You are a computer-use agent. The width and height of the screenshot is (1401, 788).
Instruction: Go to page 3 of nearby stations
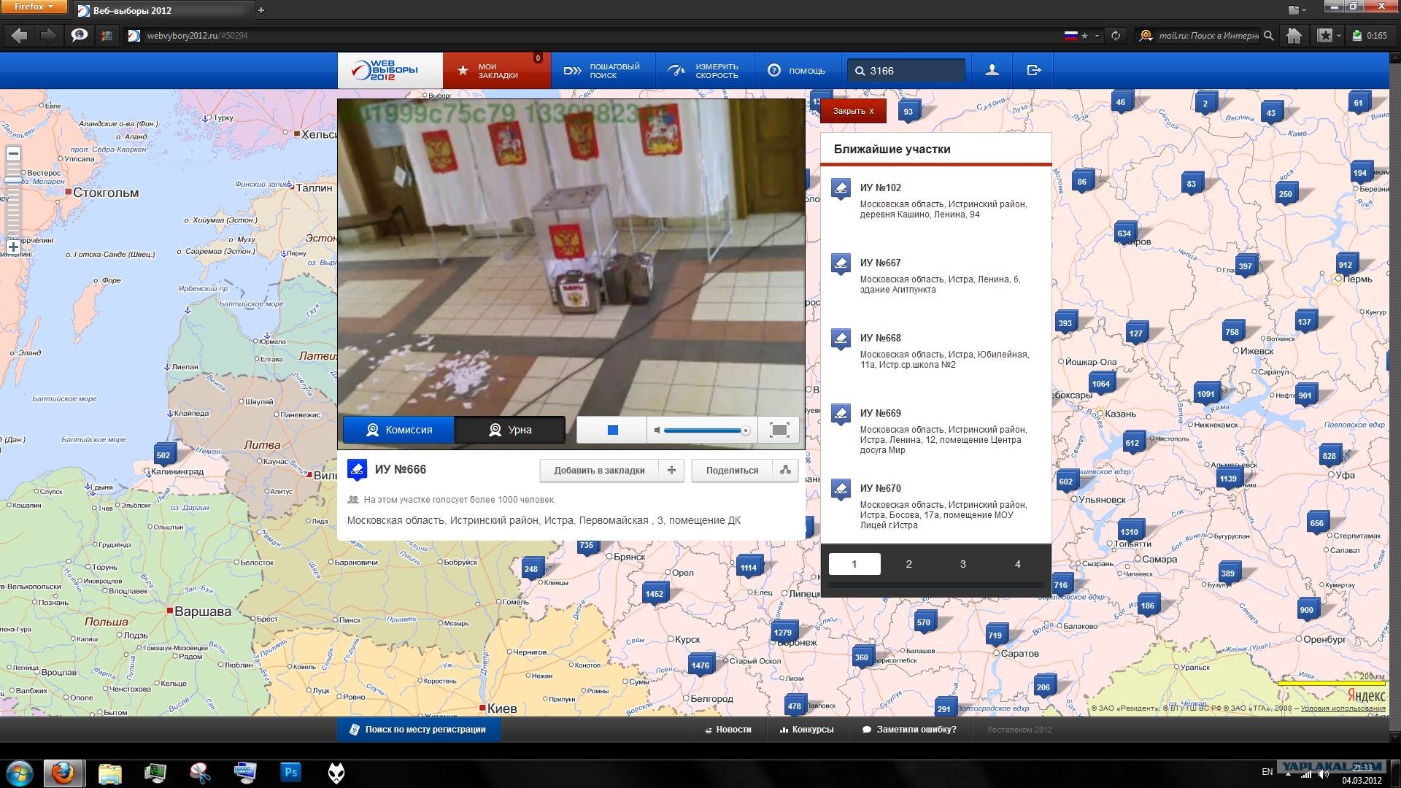(x=963, y=564)
